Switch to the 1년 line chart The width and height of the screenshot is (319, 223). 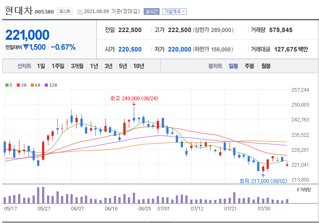pyautogui.click(x=94, y=66)
